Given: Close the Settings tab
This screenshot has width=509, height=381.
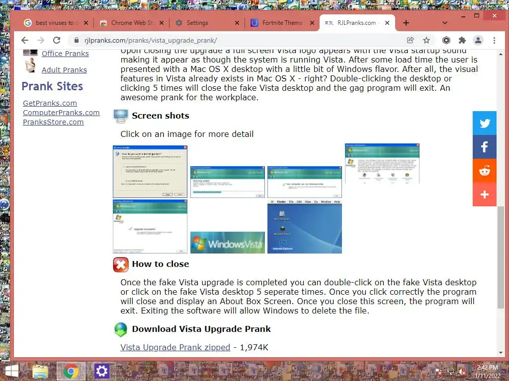Looking at the screenshot, I should click(x=237, y=23).
